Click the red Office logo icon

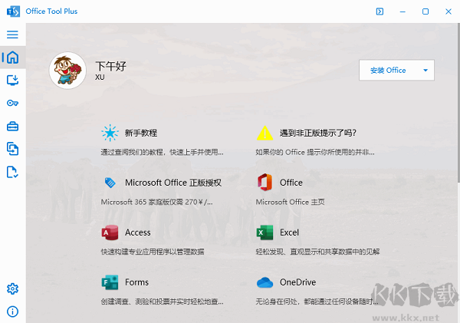tap(265, 183)
